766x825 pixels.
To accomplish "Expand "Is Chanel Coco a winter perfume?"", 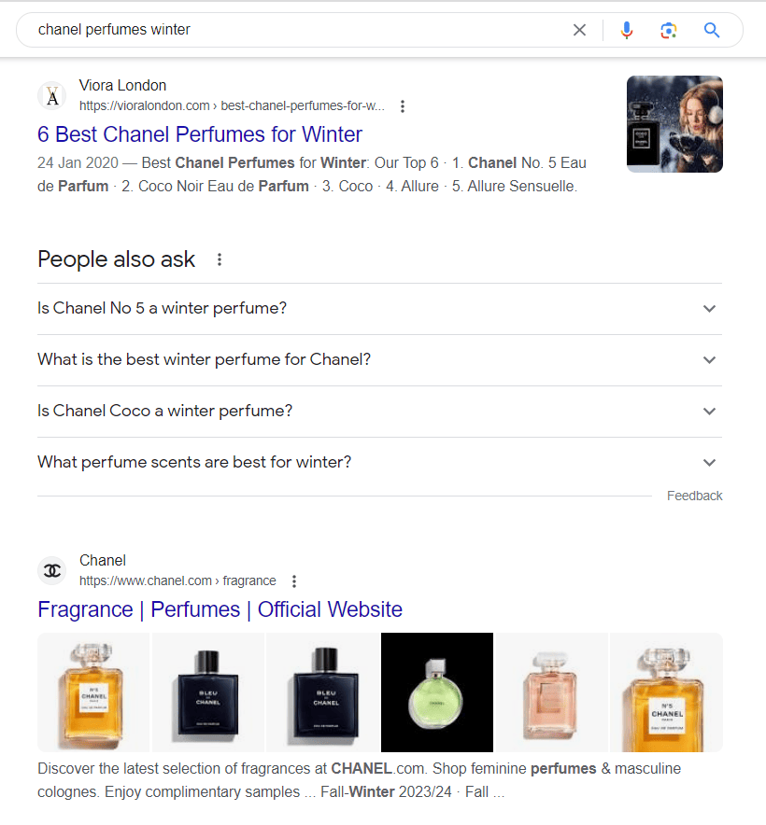I will (709, 411).
